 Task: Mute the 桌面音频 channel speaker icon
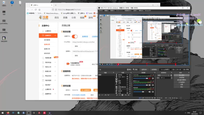click(x=150, y=92)
